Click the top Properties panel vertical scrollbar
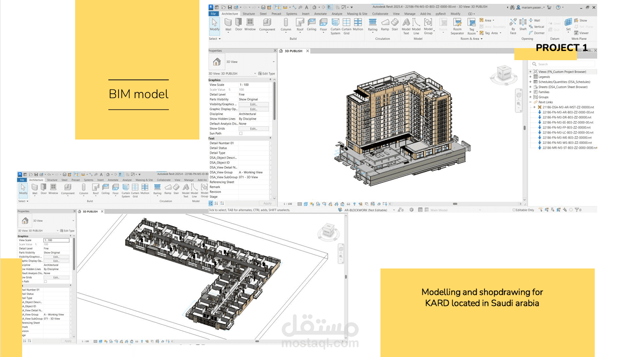This screenshot has height=357, width=641. (x=275, y=101)
